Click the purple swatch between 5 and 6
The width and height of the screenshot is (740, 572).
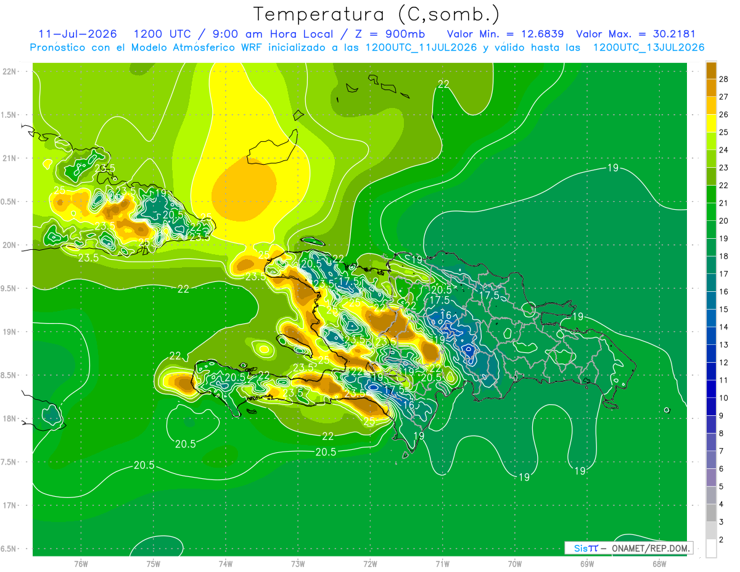pos(711,478)
